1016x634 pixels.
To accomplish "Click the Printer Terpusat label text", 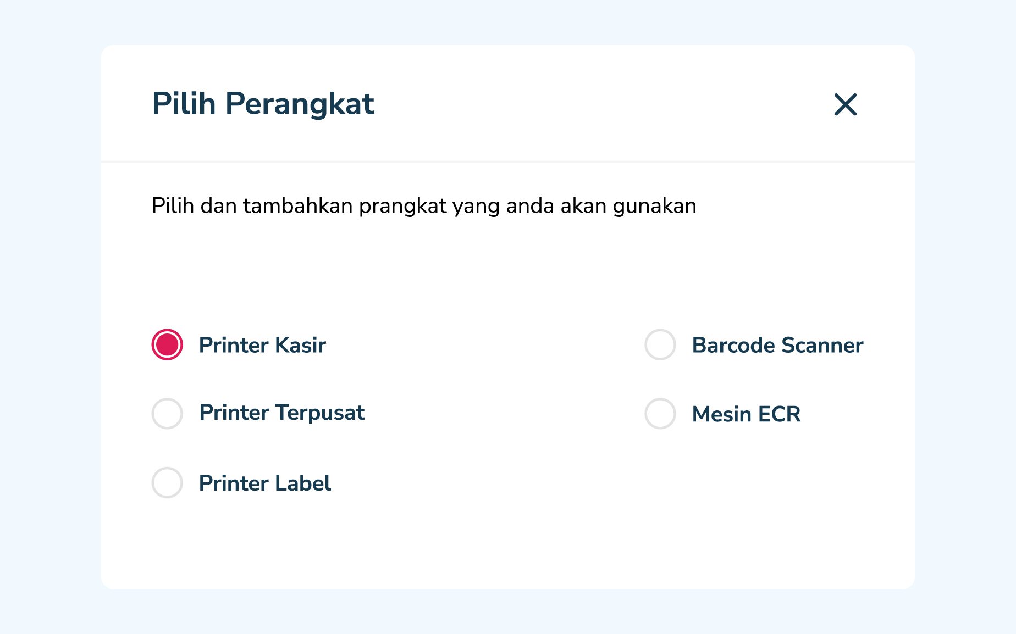I will 281,414.
